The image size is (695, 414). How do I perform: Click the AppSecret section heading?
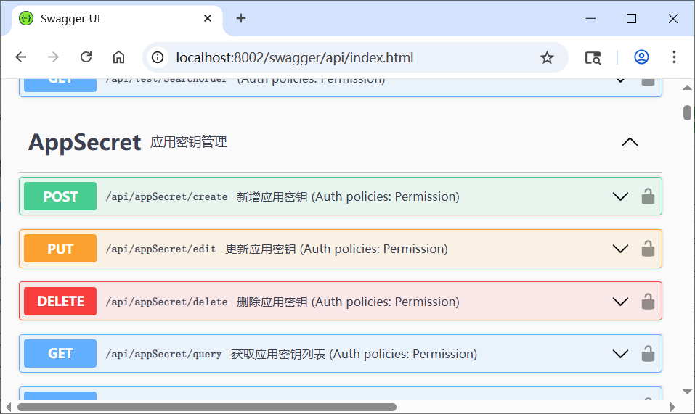[84, 142]
